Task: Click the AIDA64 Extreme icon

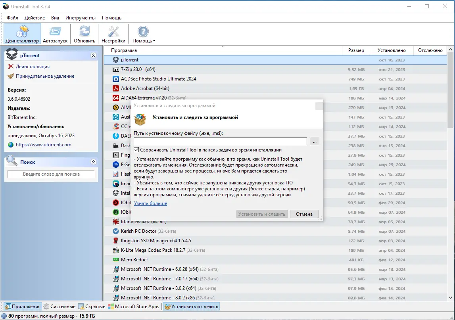Action: click(116, 98)
